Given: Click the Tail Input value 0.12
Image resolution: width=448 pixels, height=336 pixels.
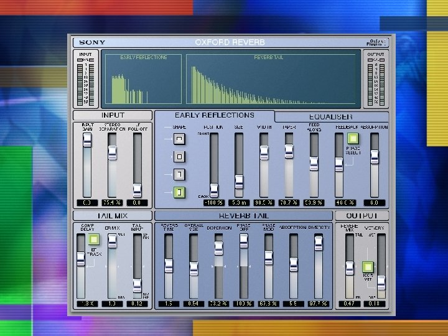Looking at the screenshot, I should (138, 304).
